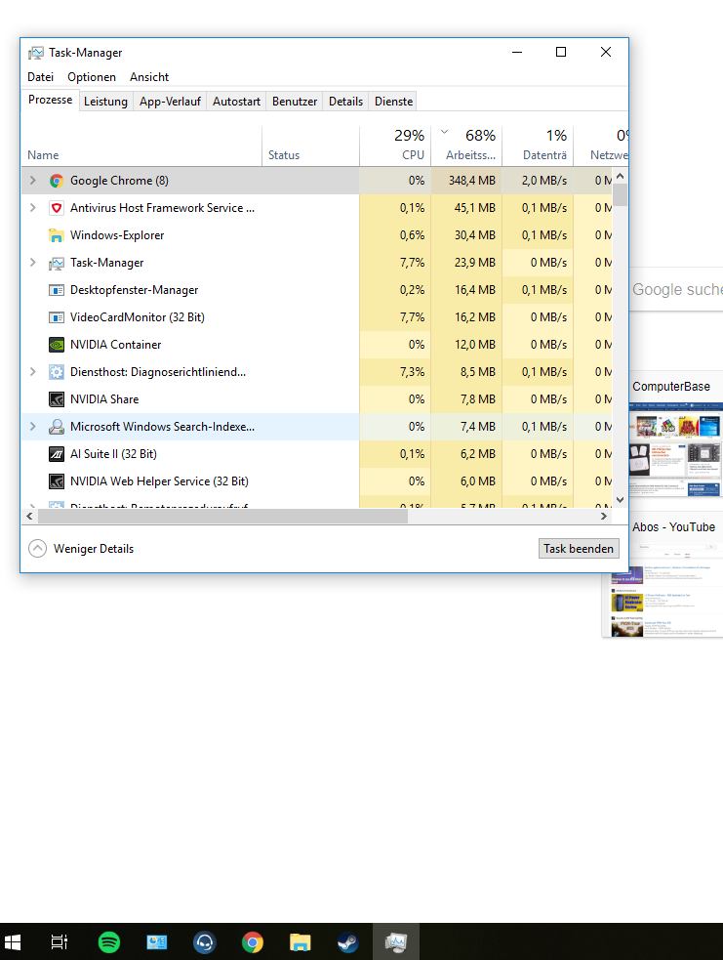The height and width of the screenshot is (960, 723).
Task: Click the NVIDIA Web Helper Service icon
Action: point(57,481)
